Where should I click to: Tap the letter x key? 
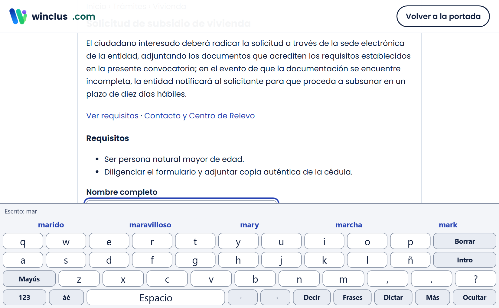coord(123,279)
